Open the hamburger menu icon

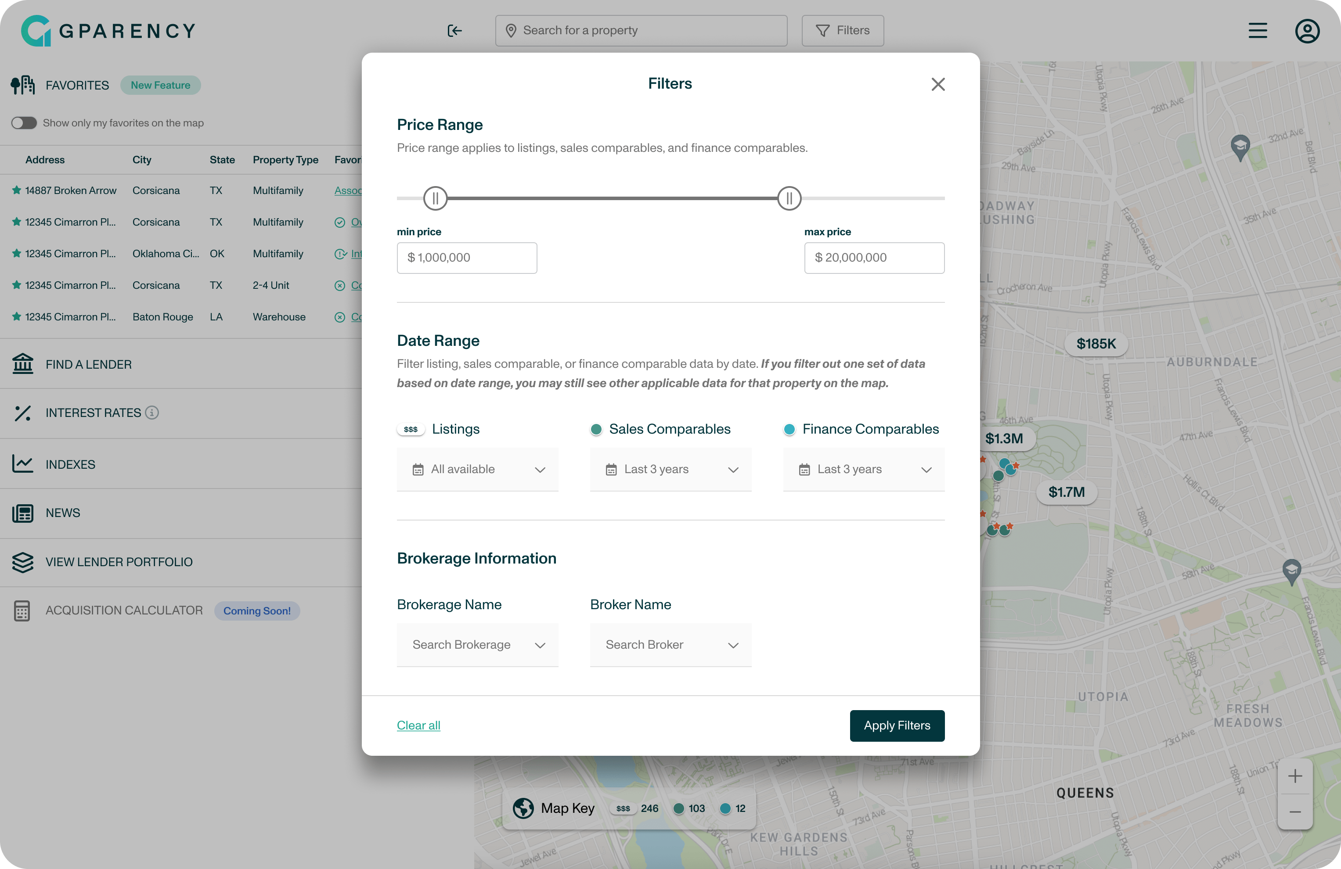tap(1257, 30)
